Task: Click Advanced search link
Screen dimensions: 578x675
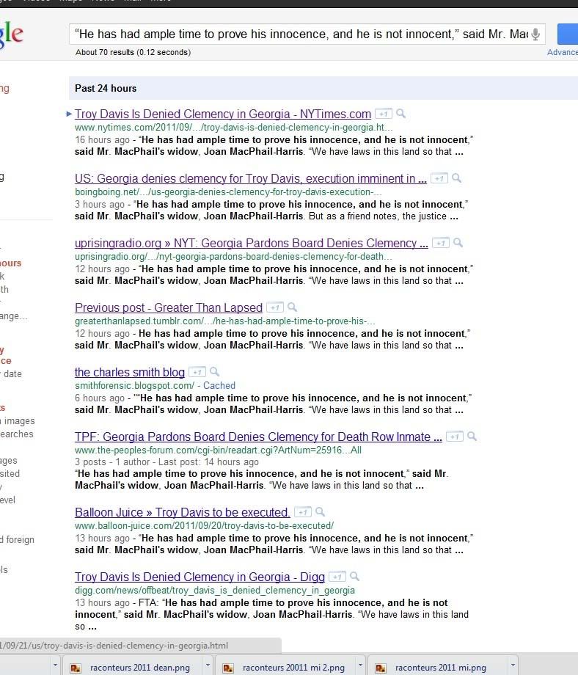Action: click(562, 52)
